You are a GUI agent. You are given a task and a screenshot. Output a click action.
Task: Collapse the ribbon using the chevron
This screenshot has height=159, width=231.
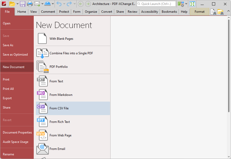tap(228, 11)
